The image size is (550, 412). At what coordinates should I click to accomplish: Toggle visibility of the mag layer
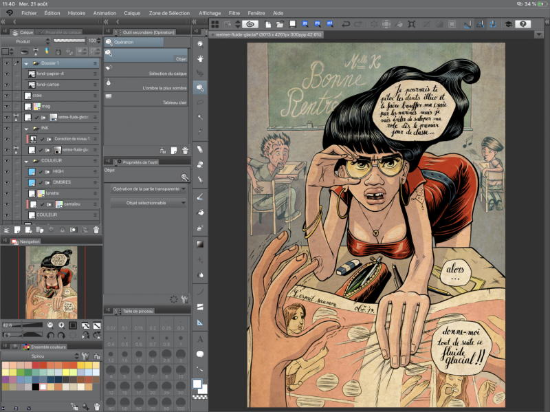pos(6,107)
